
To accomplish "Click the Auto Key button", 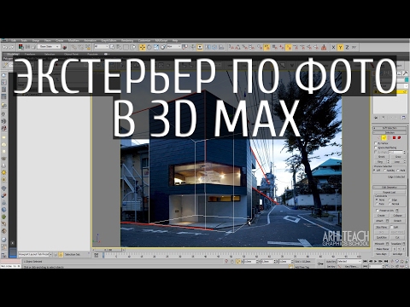I will [x=331, y=261].
